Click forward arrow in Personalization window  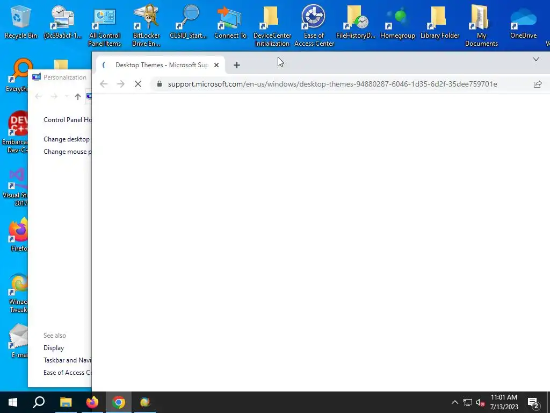click(x=54, y=96)
